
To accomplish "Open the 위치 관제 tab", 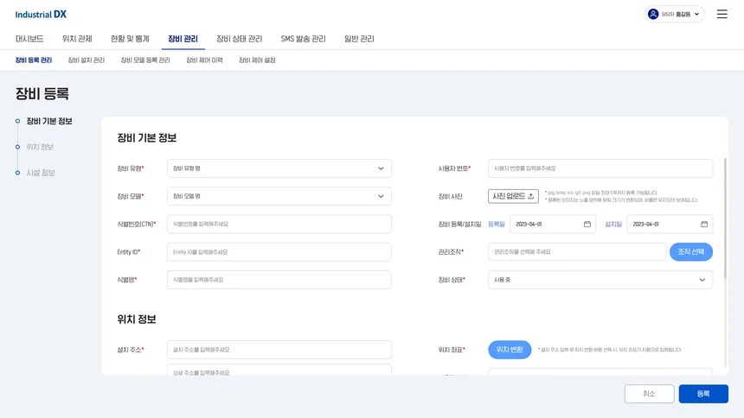I will coord(77,39).
